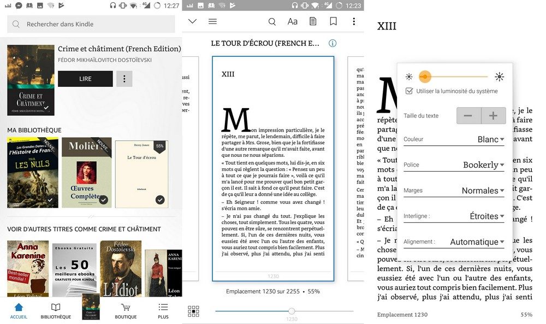Image resolution: width=546 pixels, height=324 pixels.
Task: Adjust the brightness slider in the settings panel
Action: 453,77
